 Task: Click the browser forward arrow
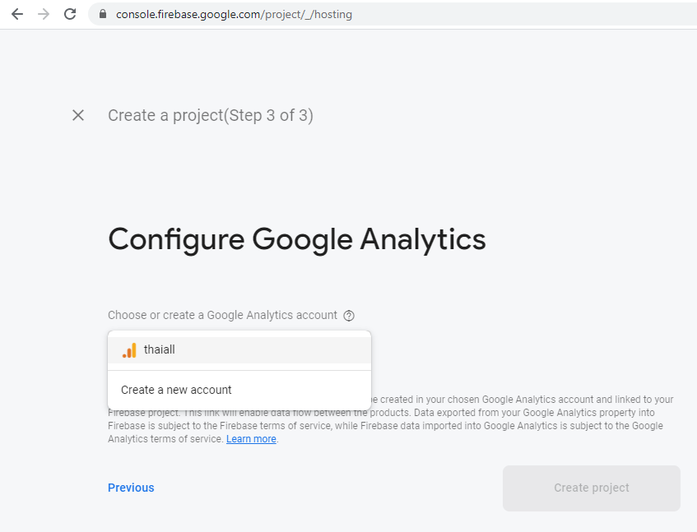pyautogui.click(x=44, y=14)
